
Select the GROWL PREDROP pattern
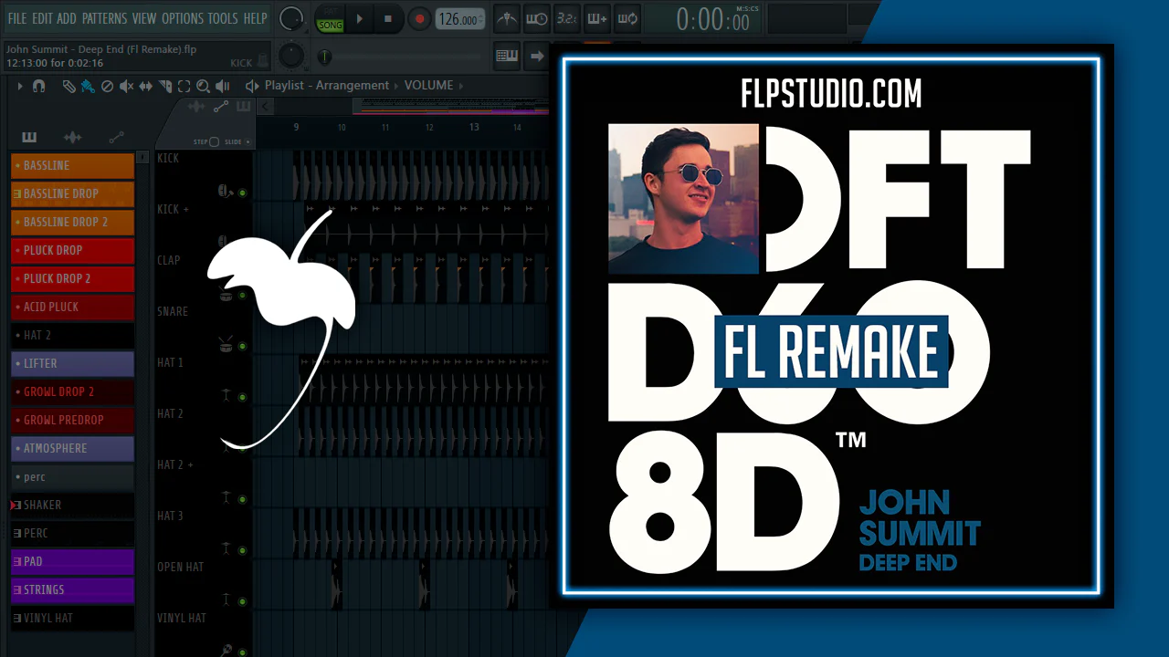[x=72, y=420]
